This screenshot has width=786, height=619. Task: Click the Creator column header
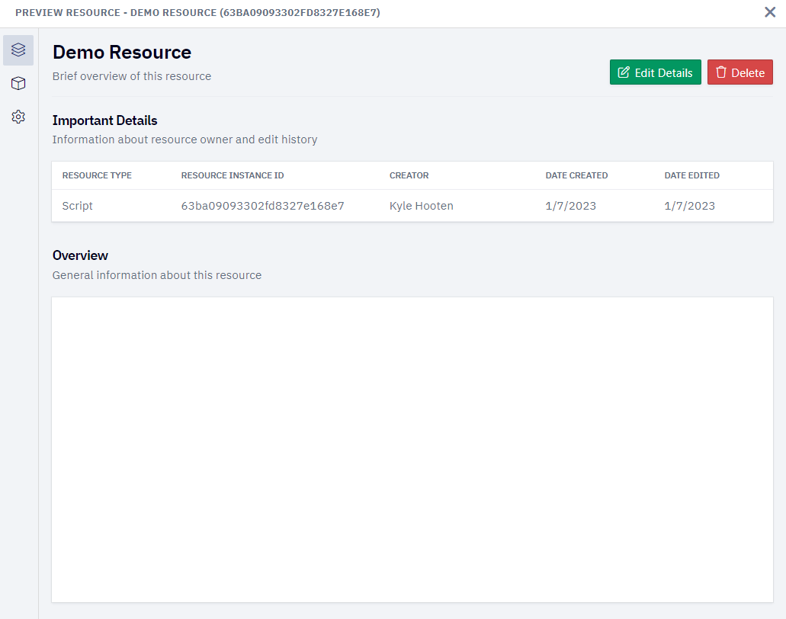coord(409,175)
